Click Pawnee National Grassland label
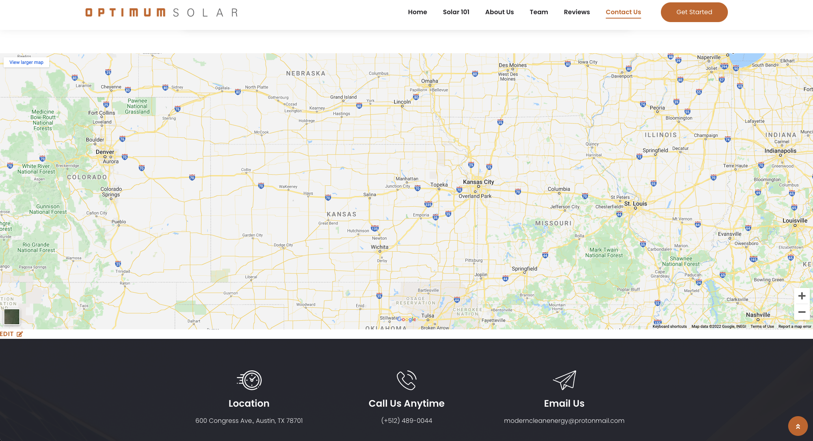Viewport: 813px width, 441px height. coord(137,107)
